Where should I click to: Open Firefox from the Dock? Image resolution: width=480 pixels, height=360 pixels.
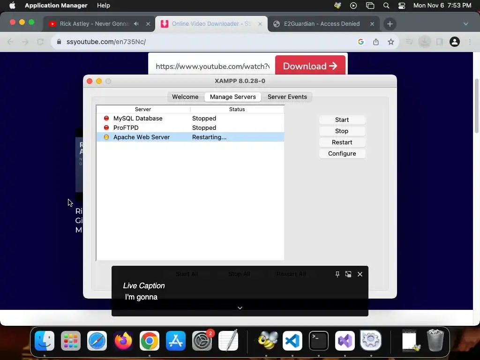pyautogui.click(x=123, y=341)
